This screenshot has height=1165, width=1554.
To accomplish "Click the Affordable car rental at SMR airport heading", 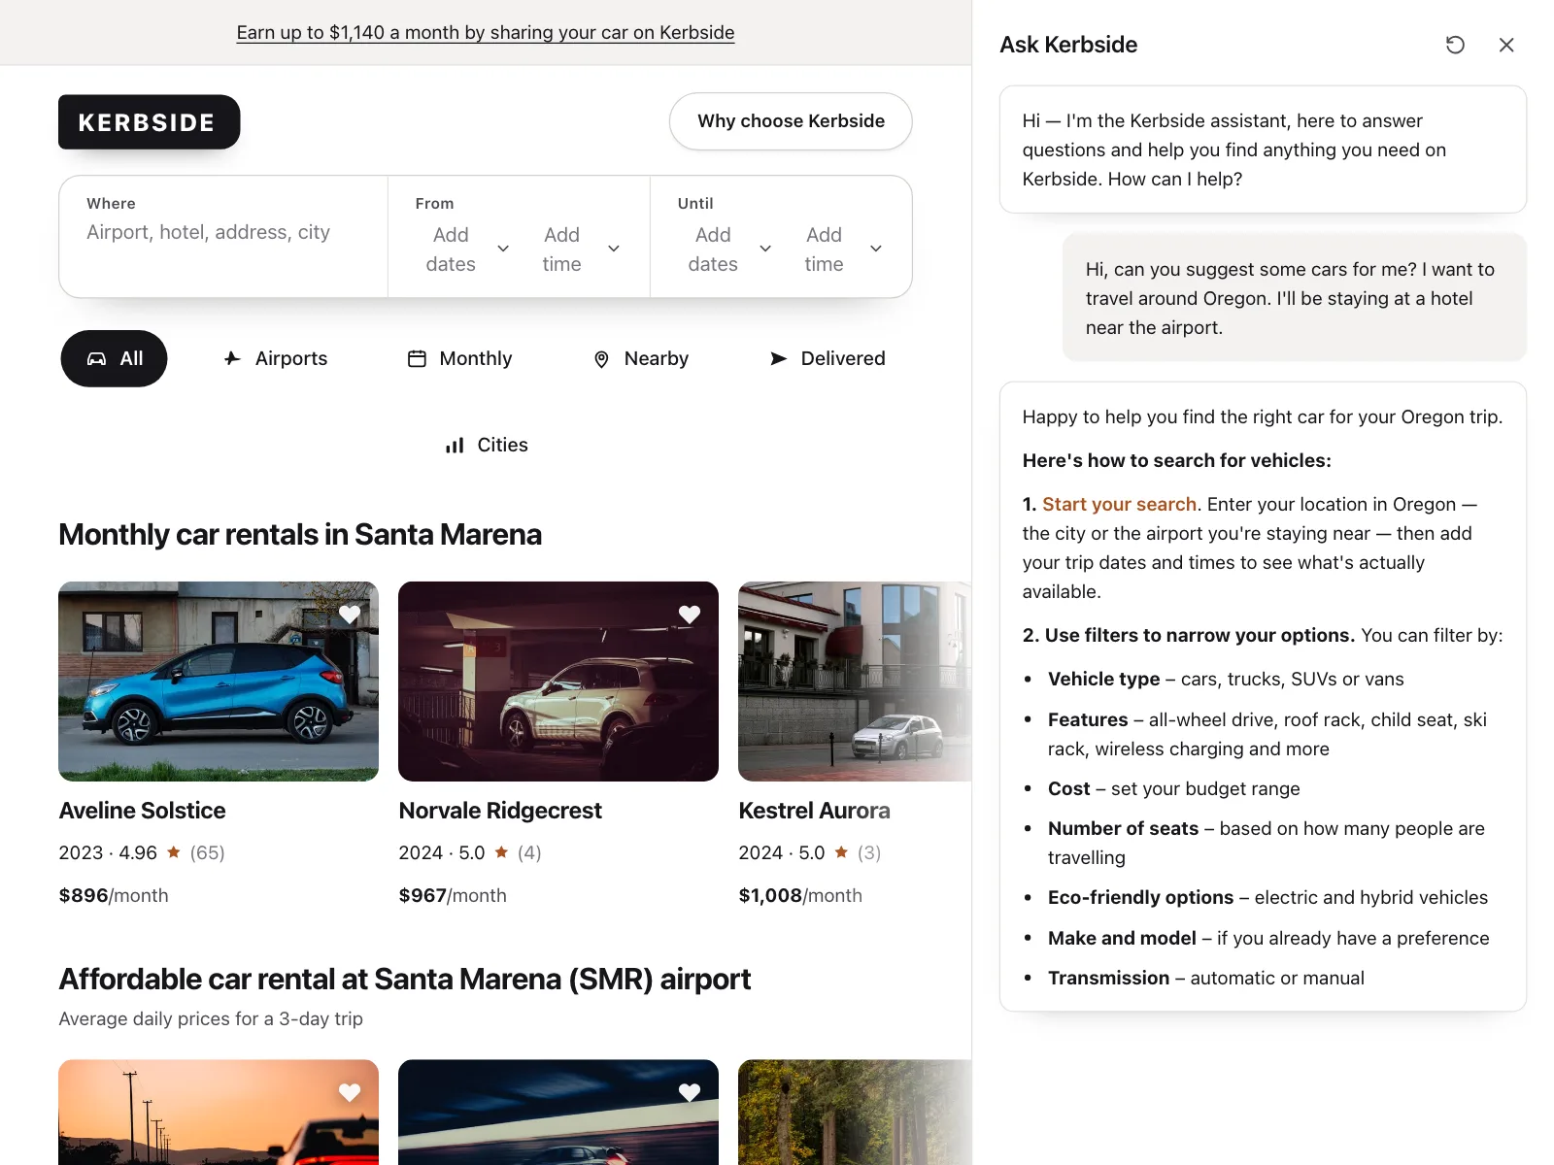I will pyautogui.click(x=405, y=980).
